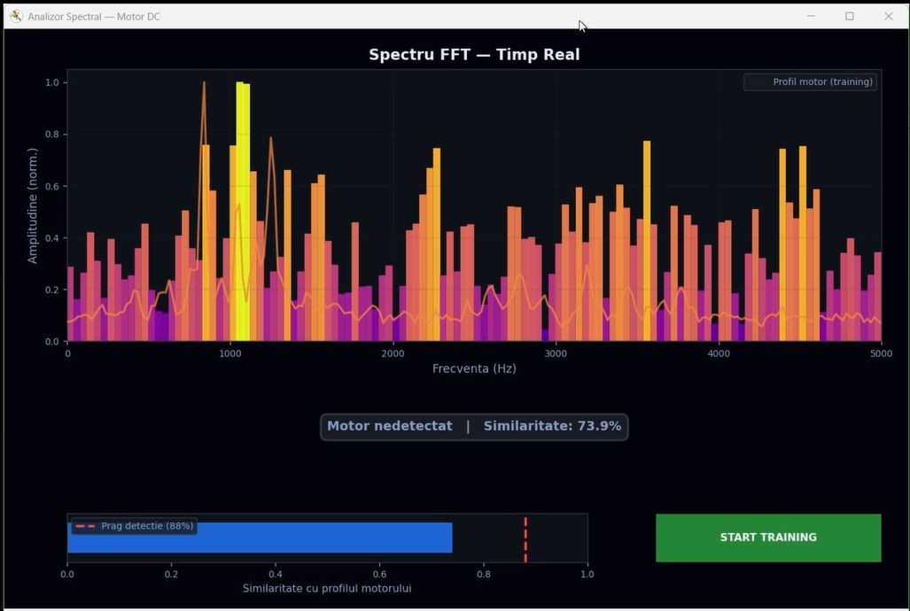910x611 pixels.
Task: Click the 'Frecventa (Hz)' axis label
Action: click(x=474, y=368)
